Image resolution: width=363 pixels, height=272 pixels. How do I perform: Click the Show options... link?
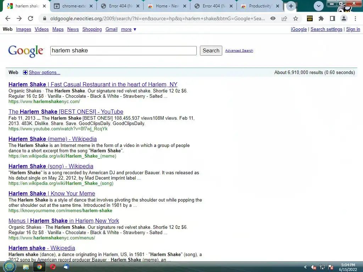44,73
